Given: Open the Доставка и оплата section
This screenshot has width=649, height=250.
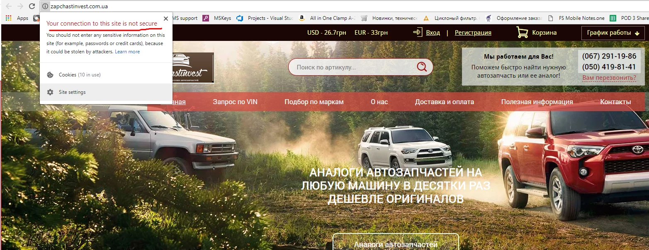Looking at the screenshot, I should click(444, 101).
